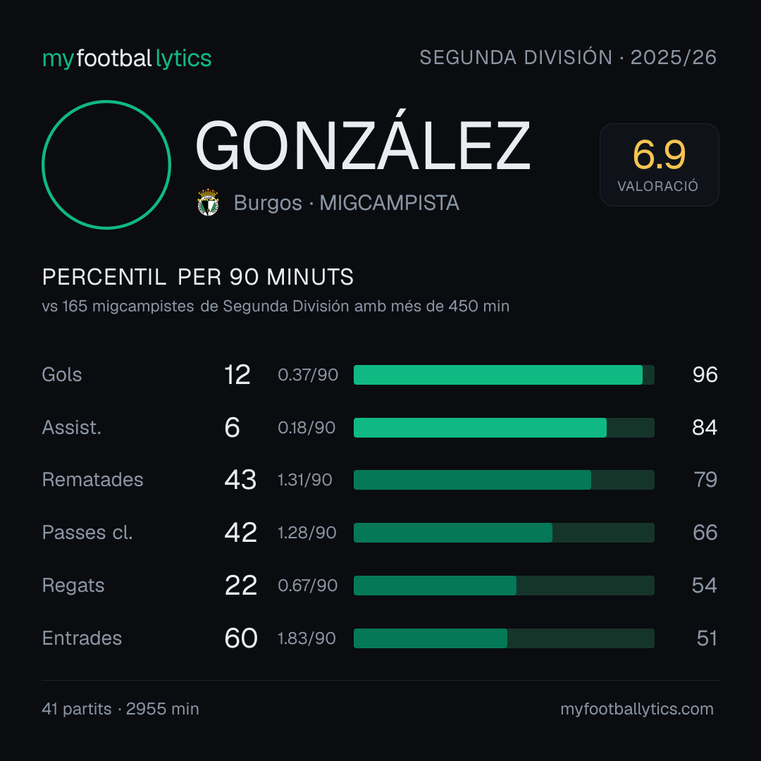The height and width of the screenshot is (761, 761).
Task: Click the Burgos · MIGCAMPISTA team text
Action: pyautogui.click(x=347, y=203)
